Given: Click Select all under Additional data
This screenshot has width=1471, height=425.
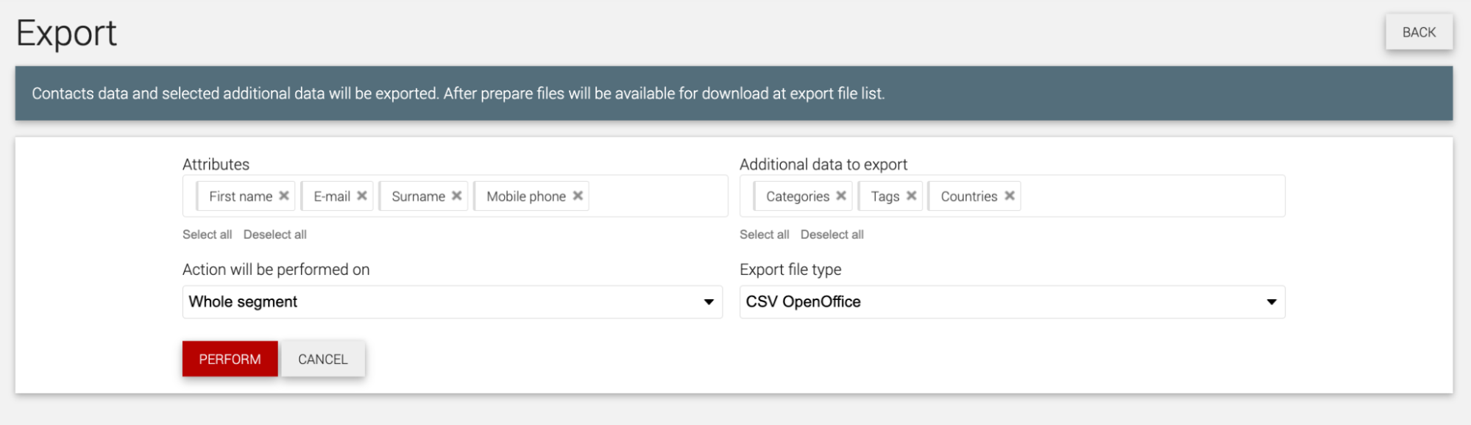Looking at the screenshot, I should [x=764, y=235].
